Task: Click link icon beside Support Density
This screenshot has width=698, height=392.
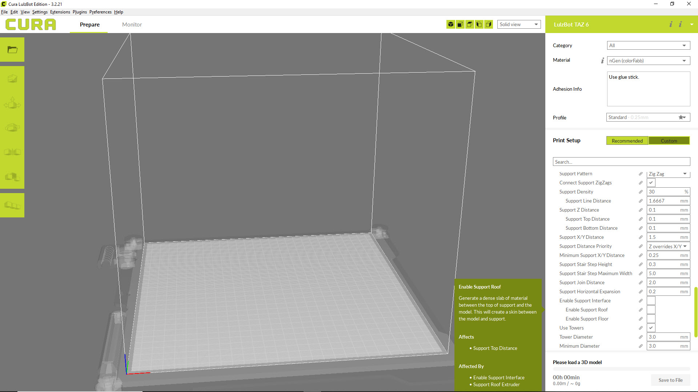Action: [x=641, y=192]
